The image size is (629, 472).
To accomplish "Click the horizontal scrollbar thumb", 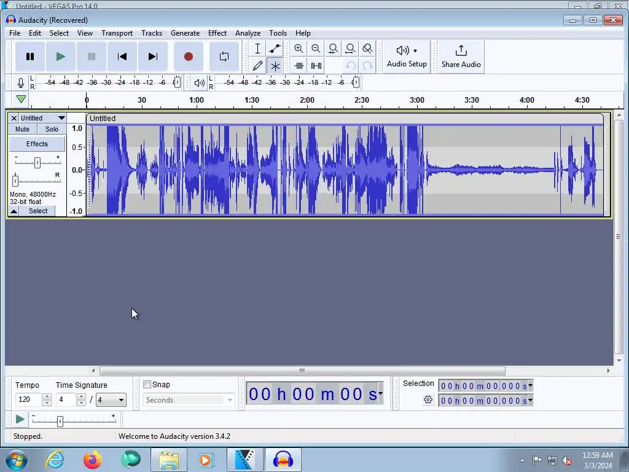I will pos(302,371).
